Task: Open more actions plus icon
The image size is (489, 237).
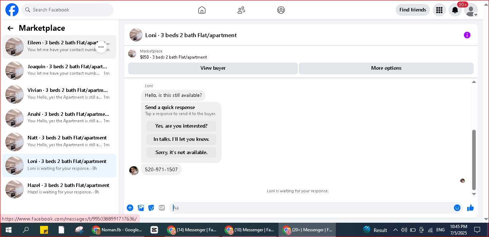Action: (x=130, y=208)
